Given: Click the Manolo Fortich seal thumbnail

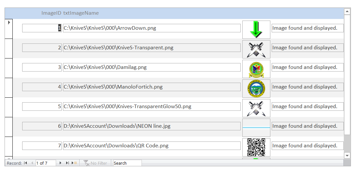Looking at the screenshot, I should 256,89.
